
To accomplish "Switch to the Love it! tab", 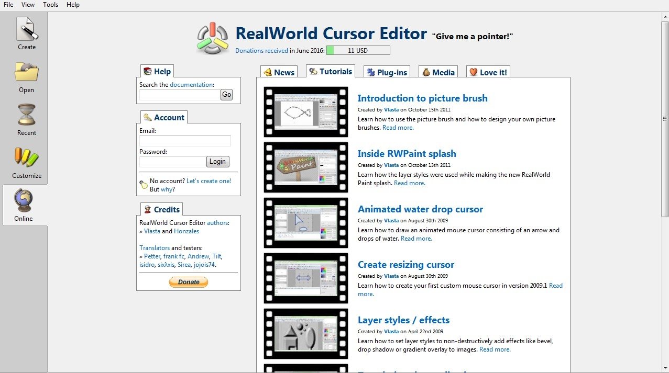I will [488, 72].
